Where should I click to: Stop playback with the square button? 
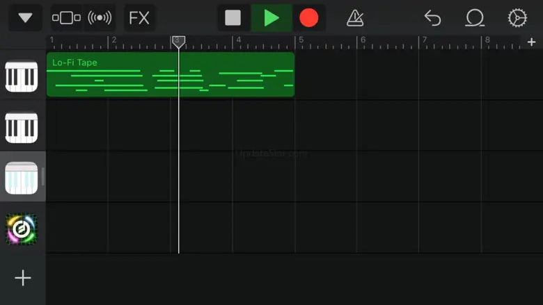pos(233,17)
